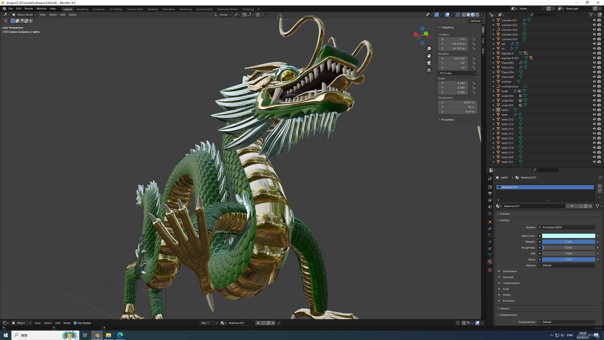Lock the Location X value

(474, 39)
